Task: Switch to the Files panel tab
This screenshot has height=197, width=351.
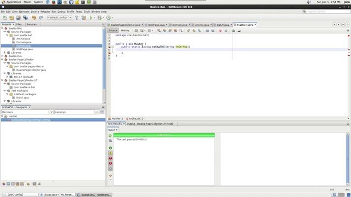Action: [19, 24]
